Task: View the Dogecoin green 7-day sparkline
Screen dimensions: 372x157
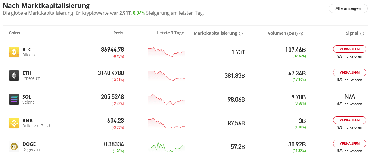Action: pyautogui.click(x=166, y=147)
